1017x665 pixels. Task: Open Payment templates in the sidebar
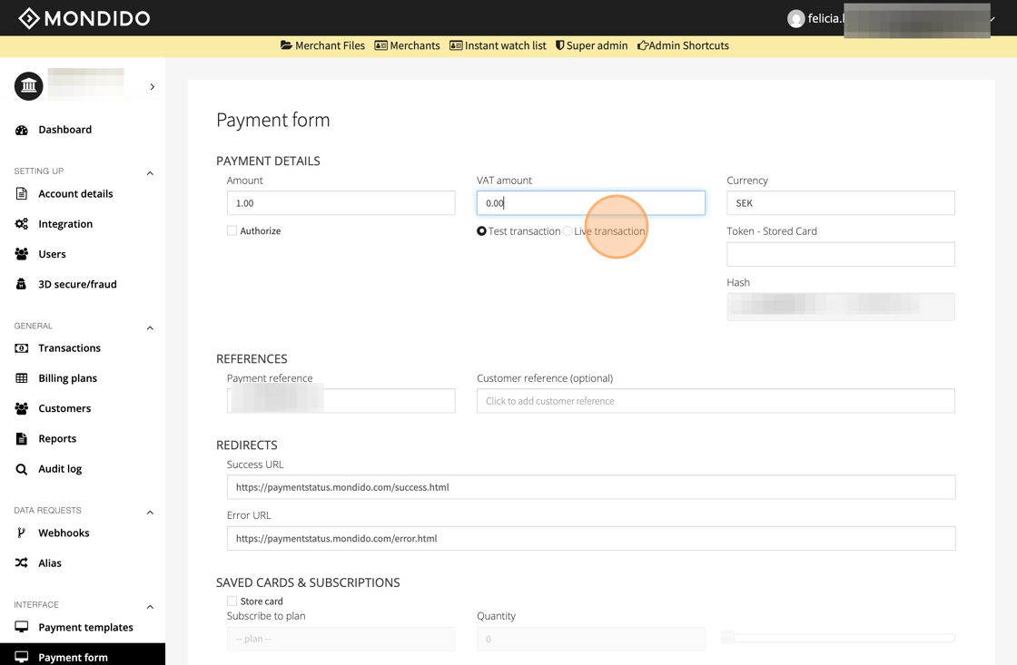pos(85,627)
